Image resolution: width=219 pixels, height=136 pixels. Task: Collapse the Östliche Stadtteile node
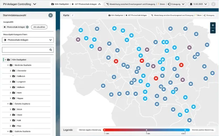(x=8, y=104)
